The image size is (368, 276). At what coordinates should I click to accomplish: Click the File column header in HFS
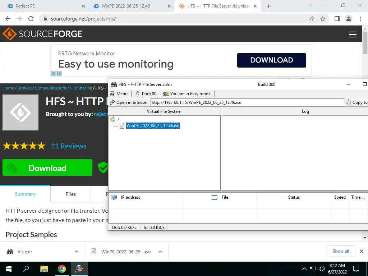click(220, 197)
